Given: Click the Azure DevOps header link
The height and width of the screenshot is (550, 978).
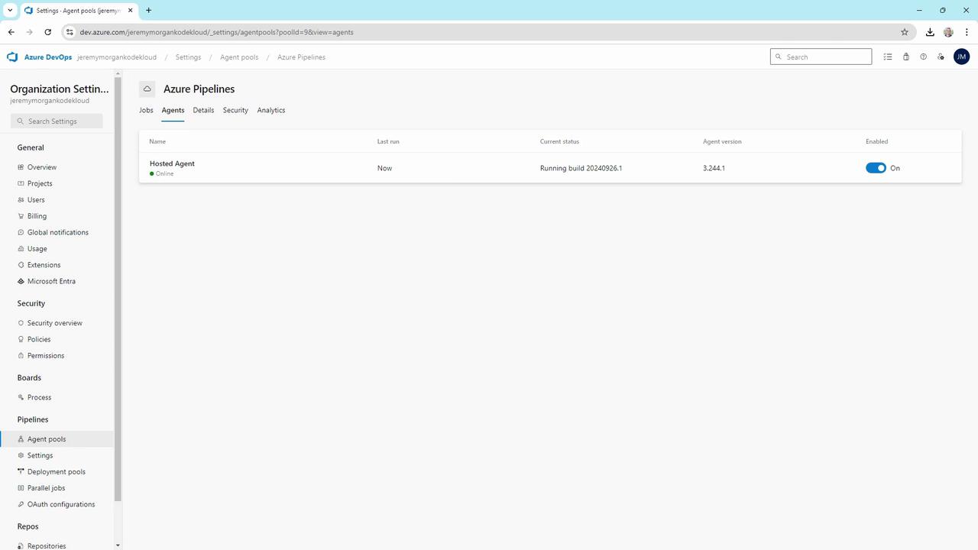Looking at the screenshot, I should 48,57.
